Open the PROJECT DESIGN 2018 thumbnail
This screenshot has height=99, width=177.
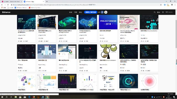(108, 22)
